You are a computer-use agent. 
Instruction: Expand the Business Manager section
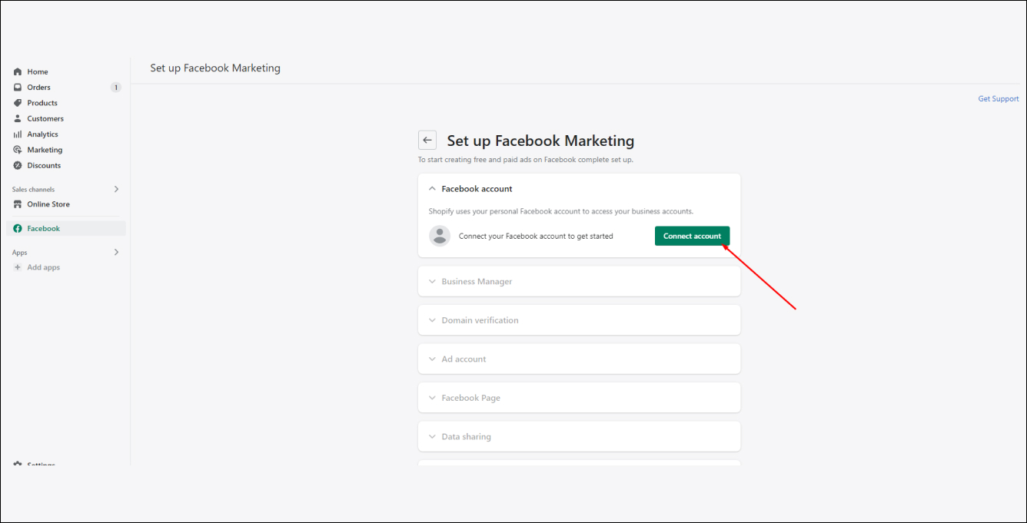[x=579, y=281]
